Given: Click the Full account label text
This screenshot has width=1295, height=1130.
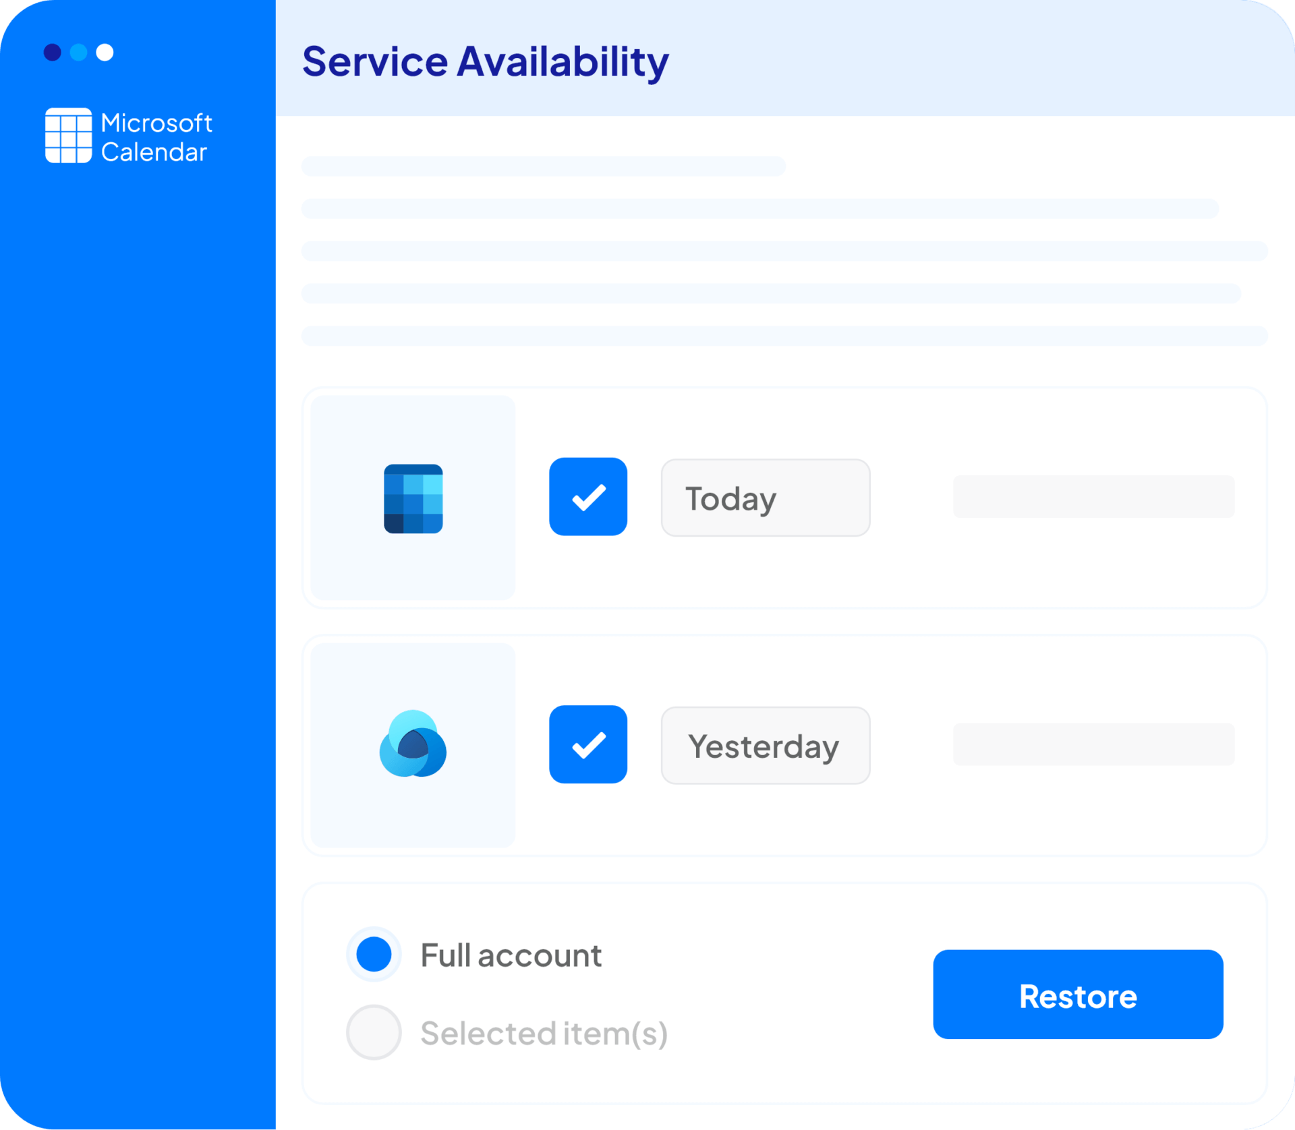Looking at the screenshot, I should [511, 955].
